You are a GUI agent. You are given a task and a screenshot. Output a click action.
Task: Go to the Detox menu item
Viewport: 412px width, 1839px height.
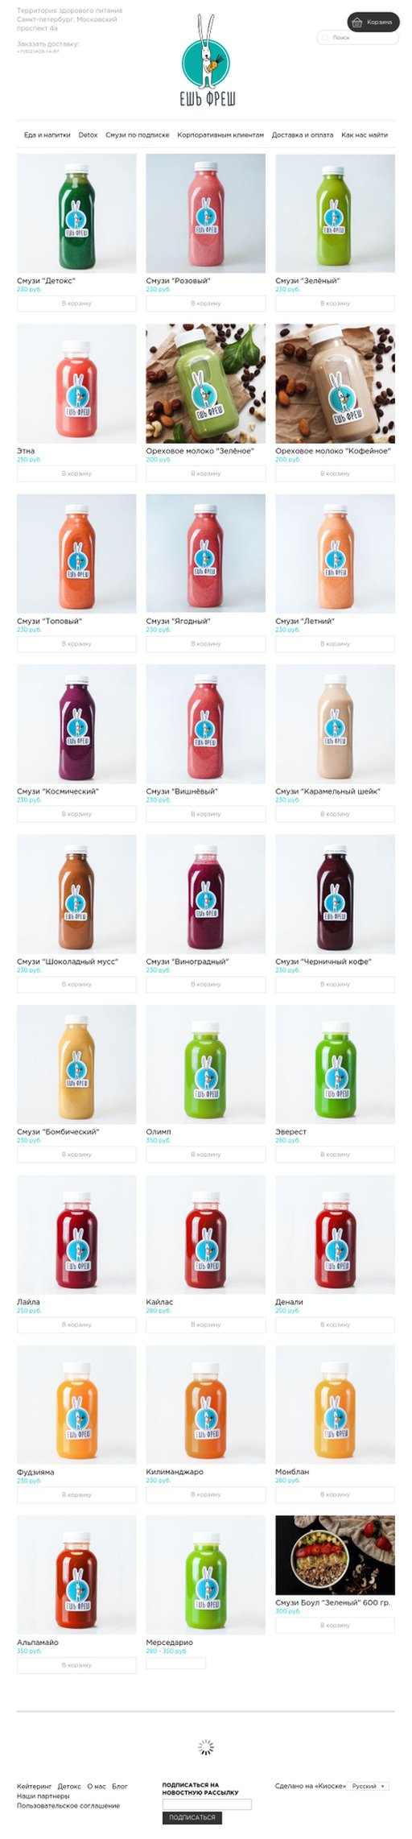point(88,135)
